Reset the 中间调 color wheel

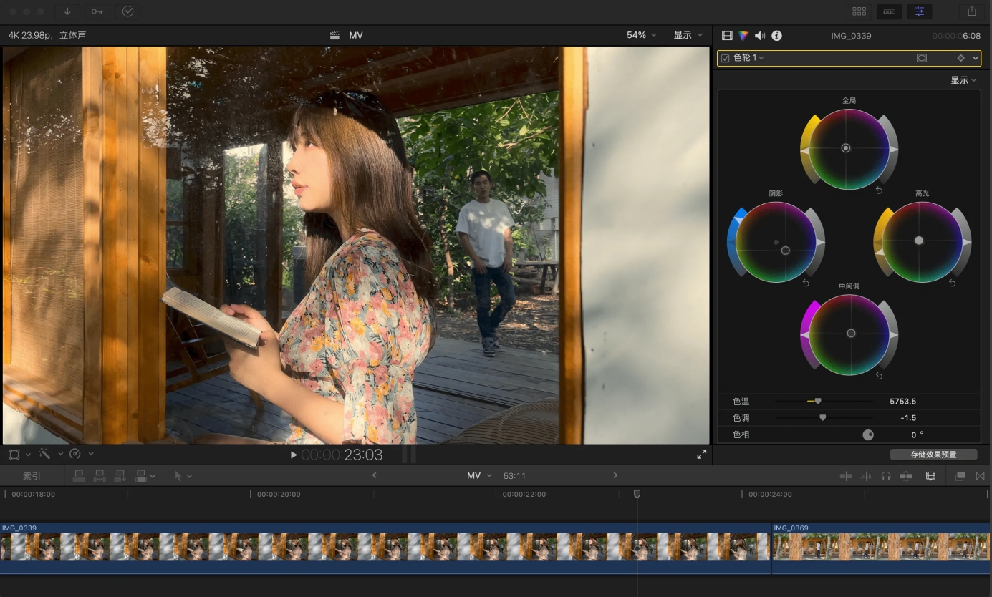879,376
